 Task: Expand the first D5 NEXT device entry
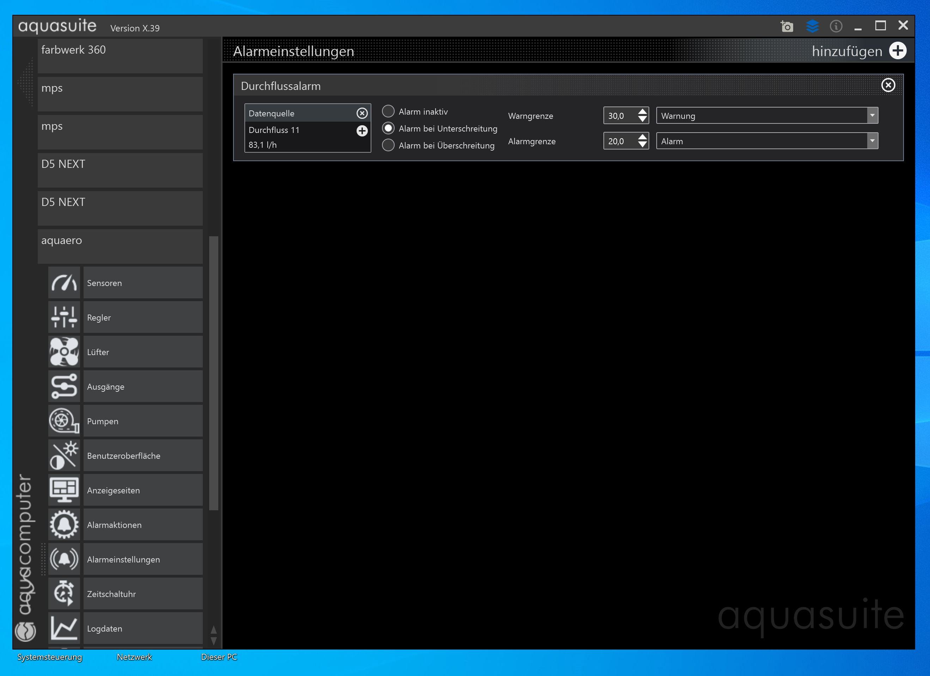point(120,171)
